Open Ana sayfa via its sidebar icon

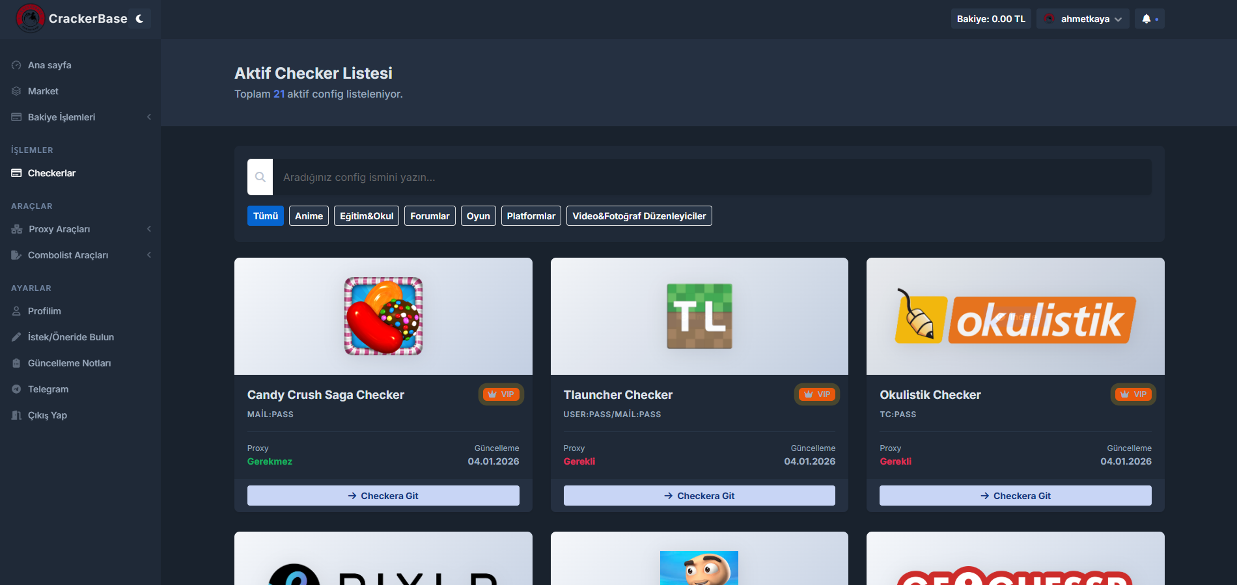click(16, 65)
